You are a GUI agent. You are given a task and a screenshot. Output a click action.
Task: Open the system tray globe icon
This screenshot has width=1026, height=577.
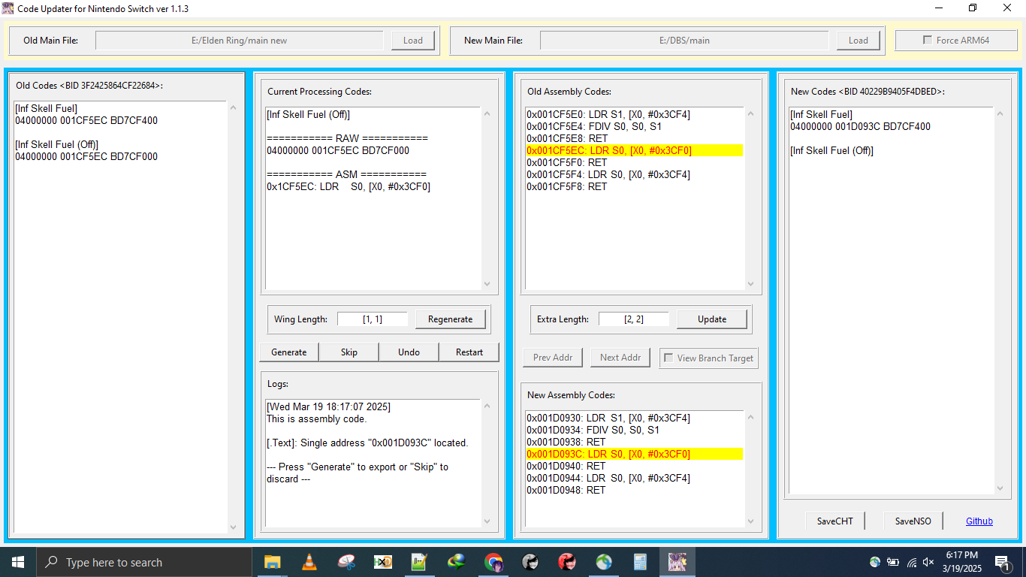[x=875, y=562]
